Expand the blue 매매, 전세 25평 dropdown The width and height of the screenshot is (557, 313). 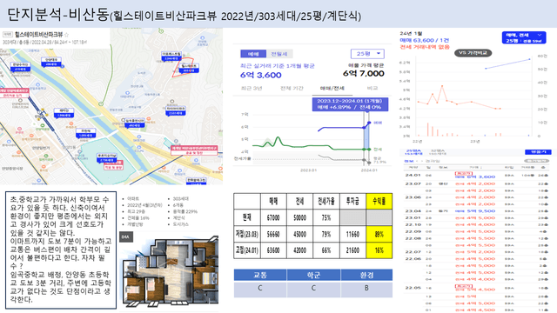click(524, 37)
